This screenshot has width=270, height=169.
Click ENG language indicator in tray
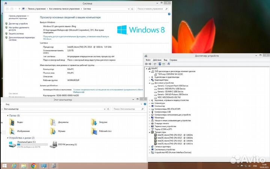(x=255, y=166)
